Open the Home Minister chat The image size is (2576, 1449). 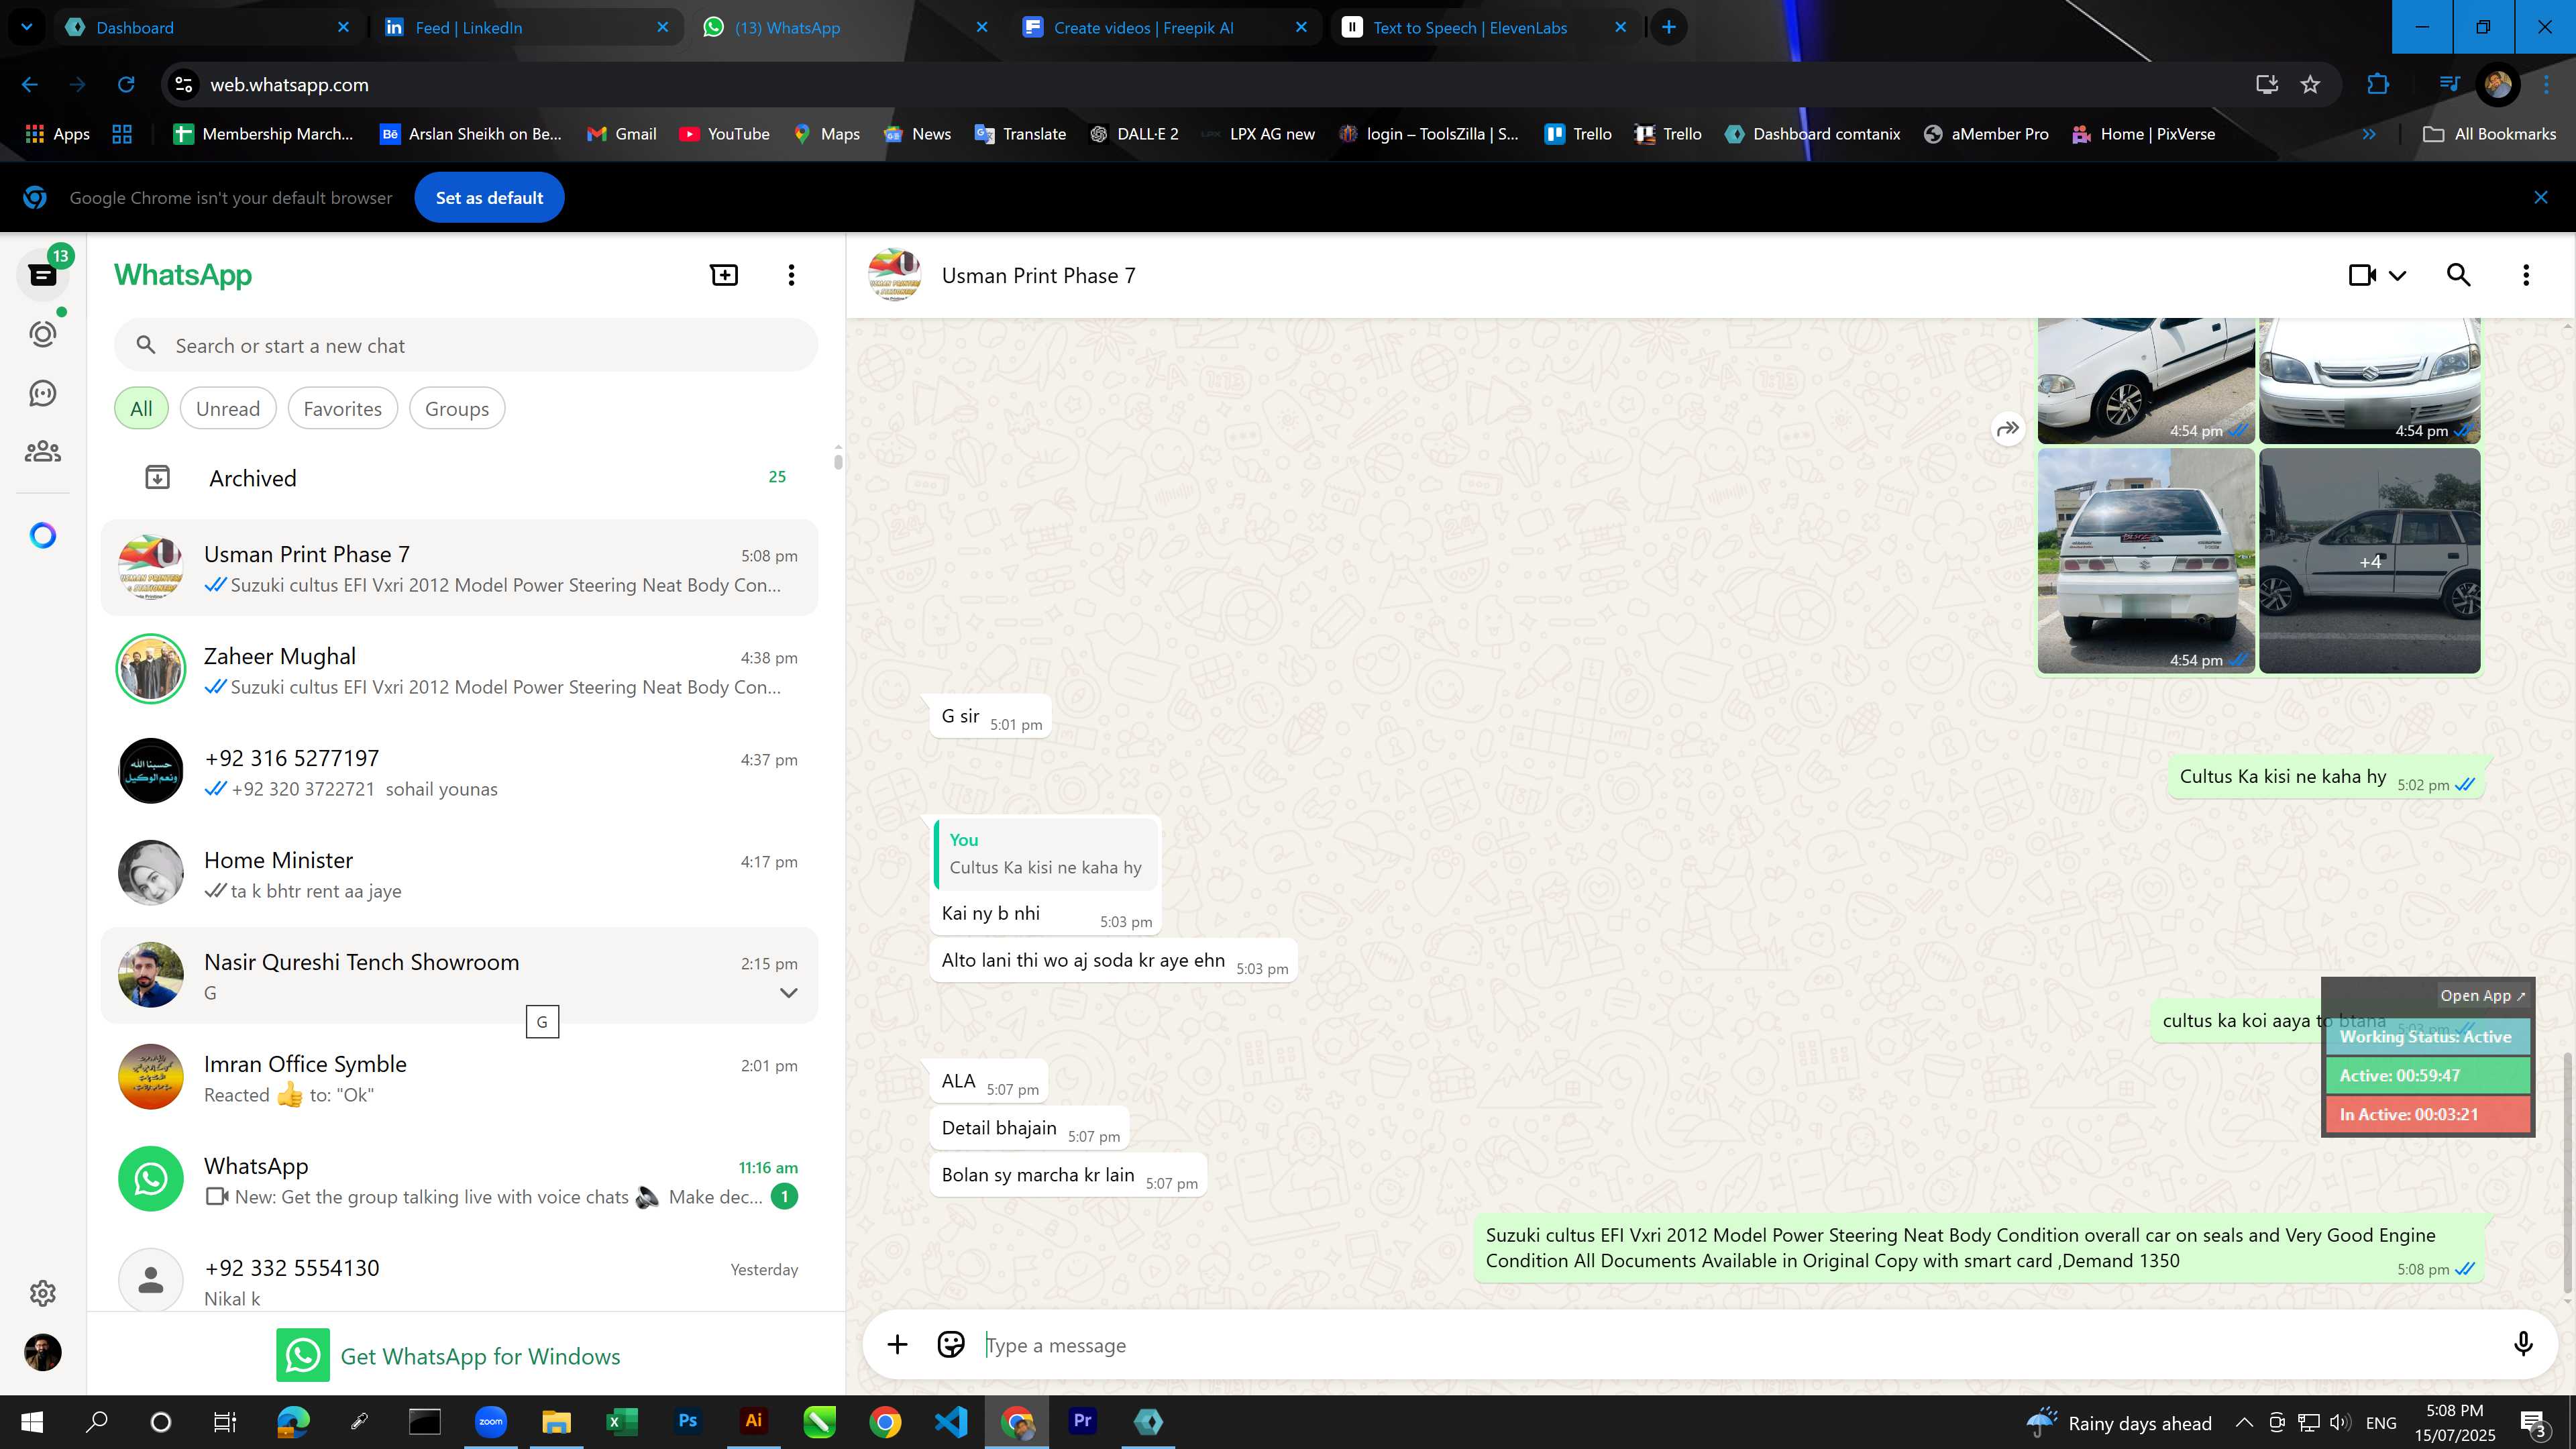[459, 874]
